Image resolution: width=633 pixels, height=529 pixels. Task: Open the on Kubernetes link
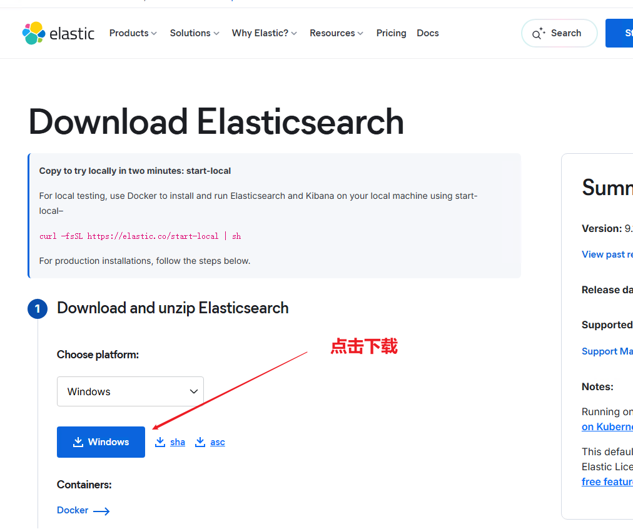(x=607, y=426)
